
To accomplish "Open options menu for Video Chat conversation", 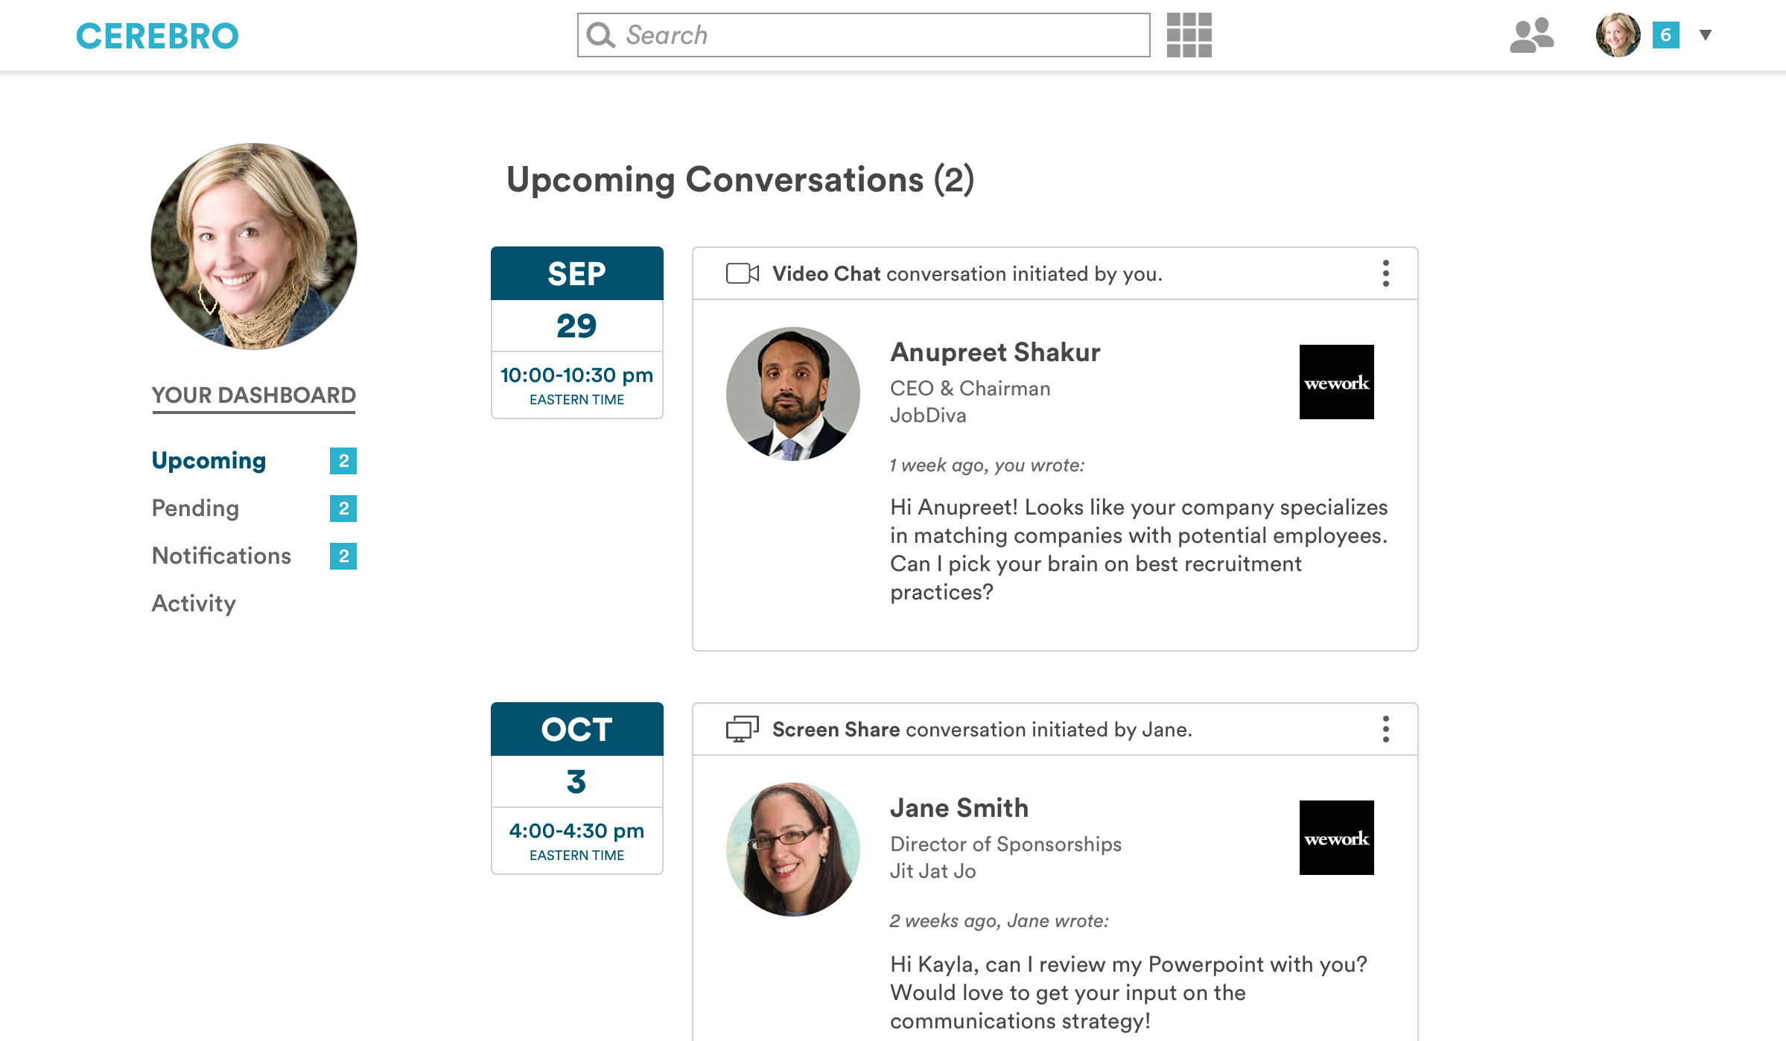I will point(1385,273).
